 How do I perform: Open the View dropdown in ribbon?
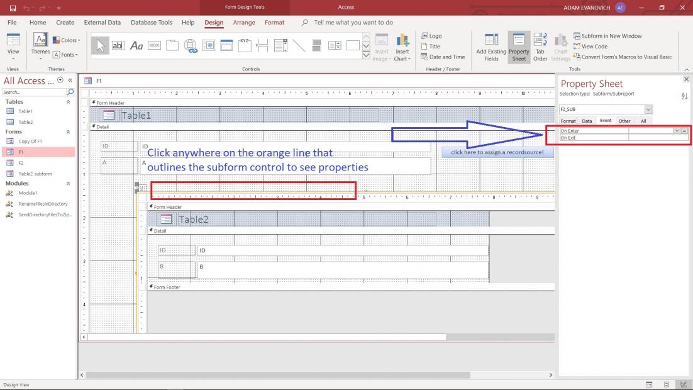click(x=13, y=47)
